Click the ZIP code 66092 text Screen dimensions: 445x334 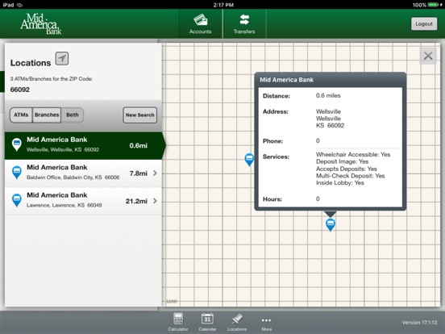click(20, 90)
